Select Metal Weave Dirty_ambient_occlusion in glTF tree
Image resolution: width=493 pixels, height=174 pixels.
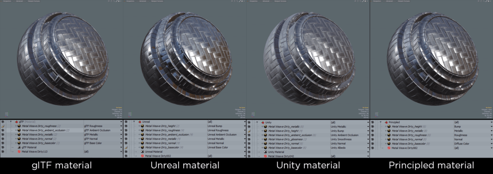[x=43, y=130]
